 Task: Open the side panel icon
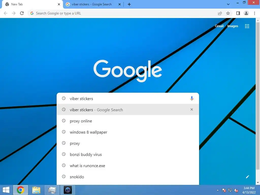click(238, 13)
